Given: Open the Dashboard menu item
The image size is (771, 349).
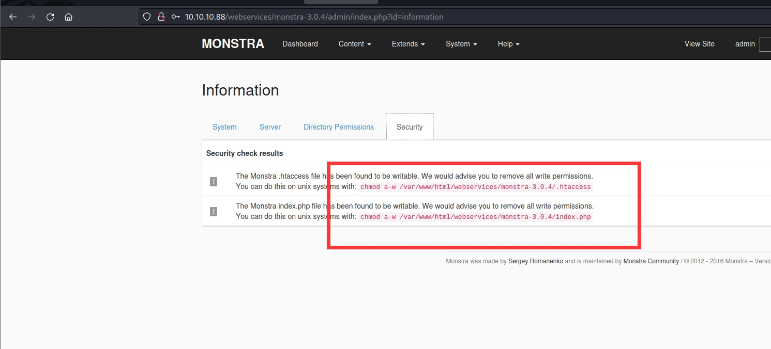Looking at the screenshot, I should coord(300,44).
